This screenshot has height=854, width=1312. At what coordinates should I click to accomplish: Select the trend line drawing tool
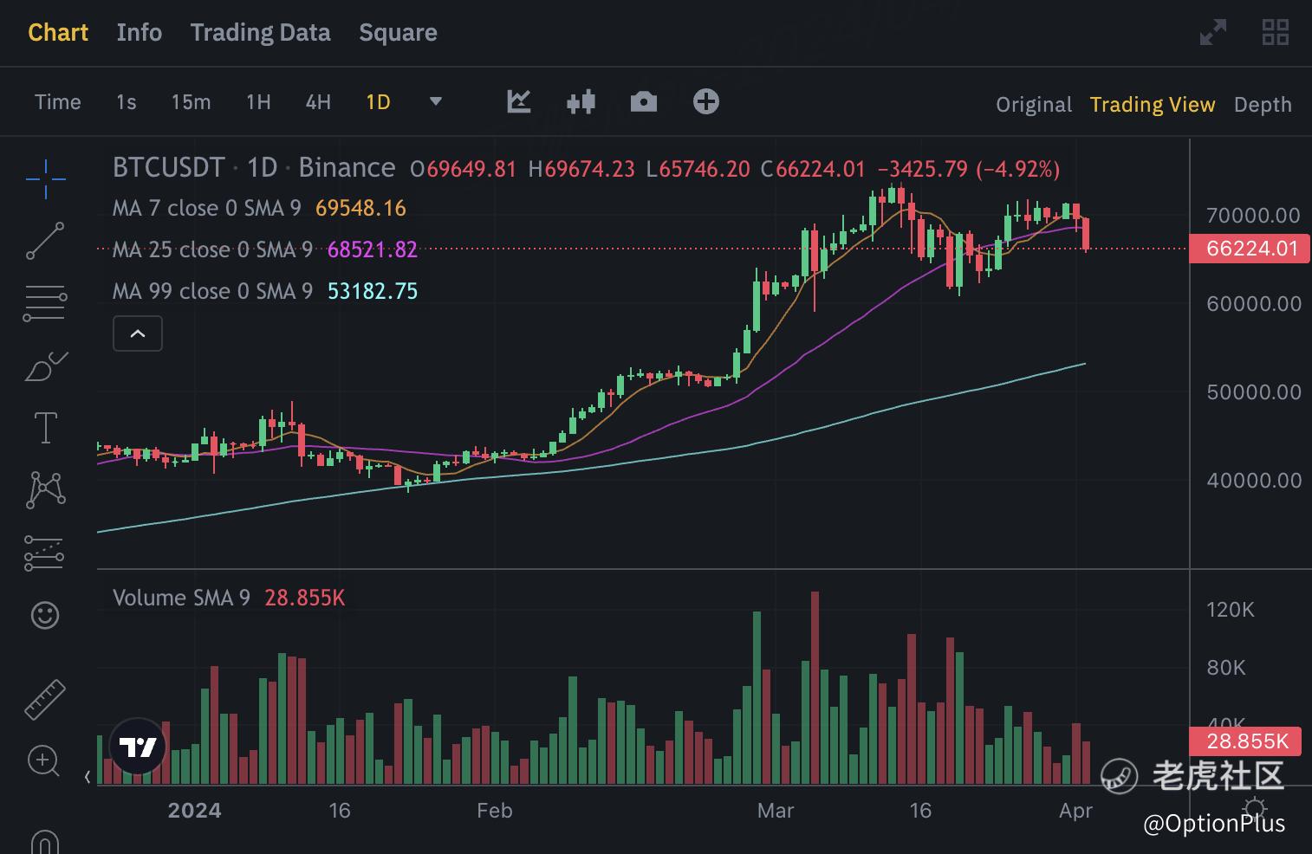(x=46, y=241)
